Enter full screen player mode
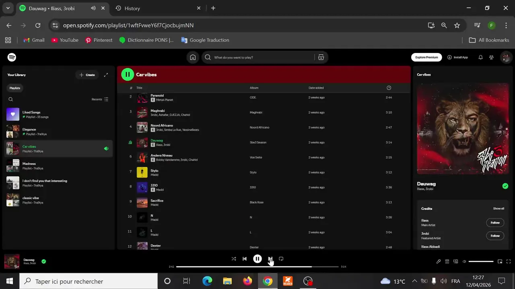 tap(509, 262)
